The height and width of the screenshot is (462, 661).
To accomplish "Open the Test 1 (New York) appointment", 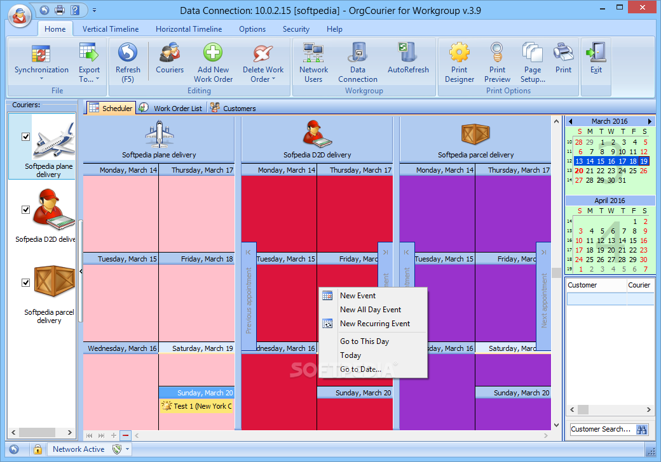I will (x=196, y=406).
